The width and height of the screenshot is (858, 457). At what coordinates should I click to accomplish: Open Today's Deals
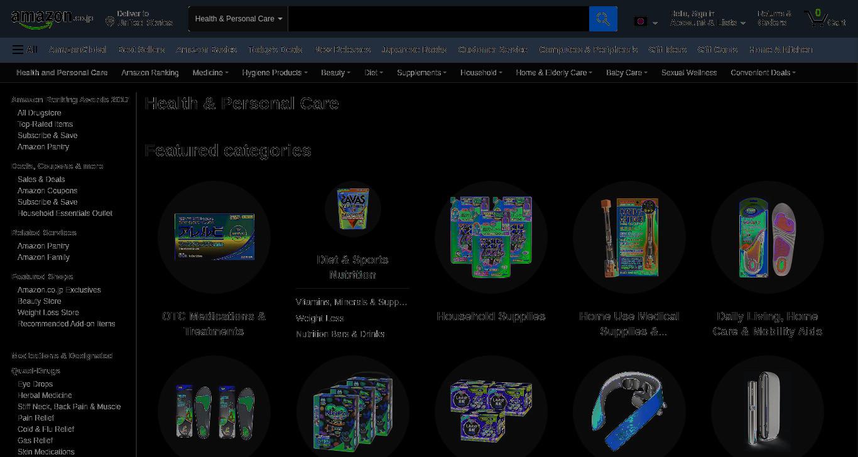(275, 50)
